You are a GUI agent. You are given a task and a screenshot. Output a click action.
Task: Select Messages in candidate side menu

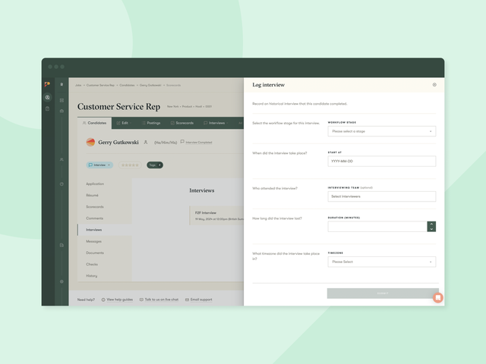(x=94, y=241)
